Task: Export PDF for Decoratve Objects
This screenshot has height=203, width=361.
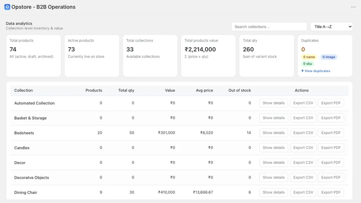Action: (331, 177)
